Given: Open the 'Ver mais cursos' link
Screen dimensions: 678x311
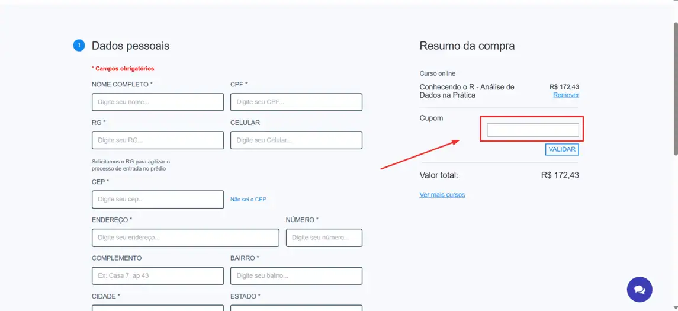Looking at the screenshot, I should (x=442, y=195).
